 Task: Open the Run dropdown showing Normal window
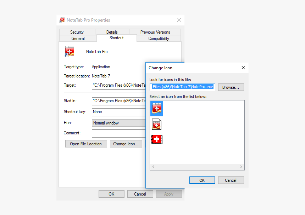(119, 123)
